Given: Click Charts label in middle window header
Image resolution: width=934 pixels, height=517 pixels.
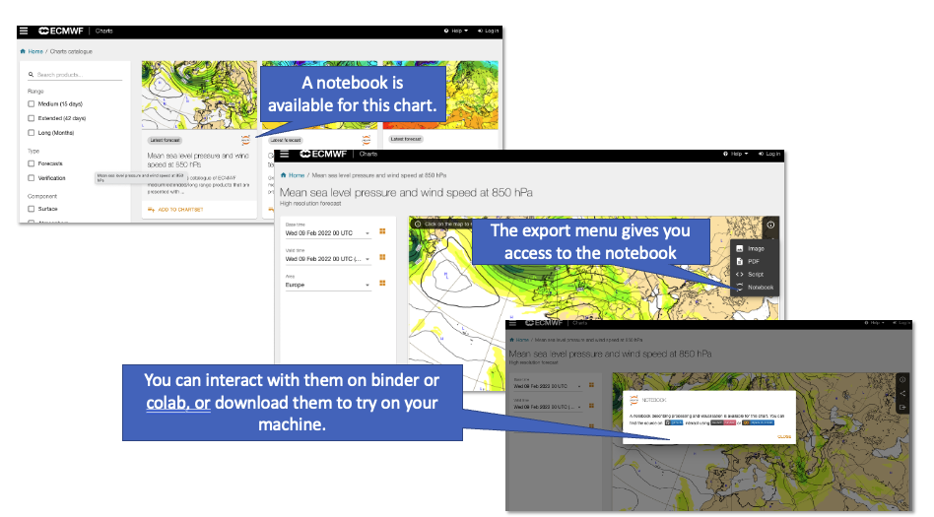Looking at the screenshot, I should tap(368, 154).
